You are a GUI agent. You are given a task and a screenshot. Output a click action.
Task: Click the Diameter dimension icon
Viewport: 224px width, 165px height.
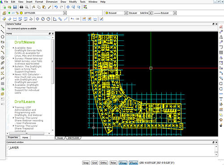pyautogui.click(x=43, y=19)
